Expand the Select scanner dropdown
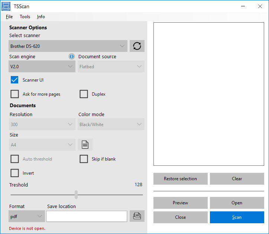Viewport: 269px width, 234px height. (68, 46)
